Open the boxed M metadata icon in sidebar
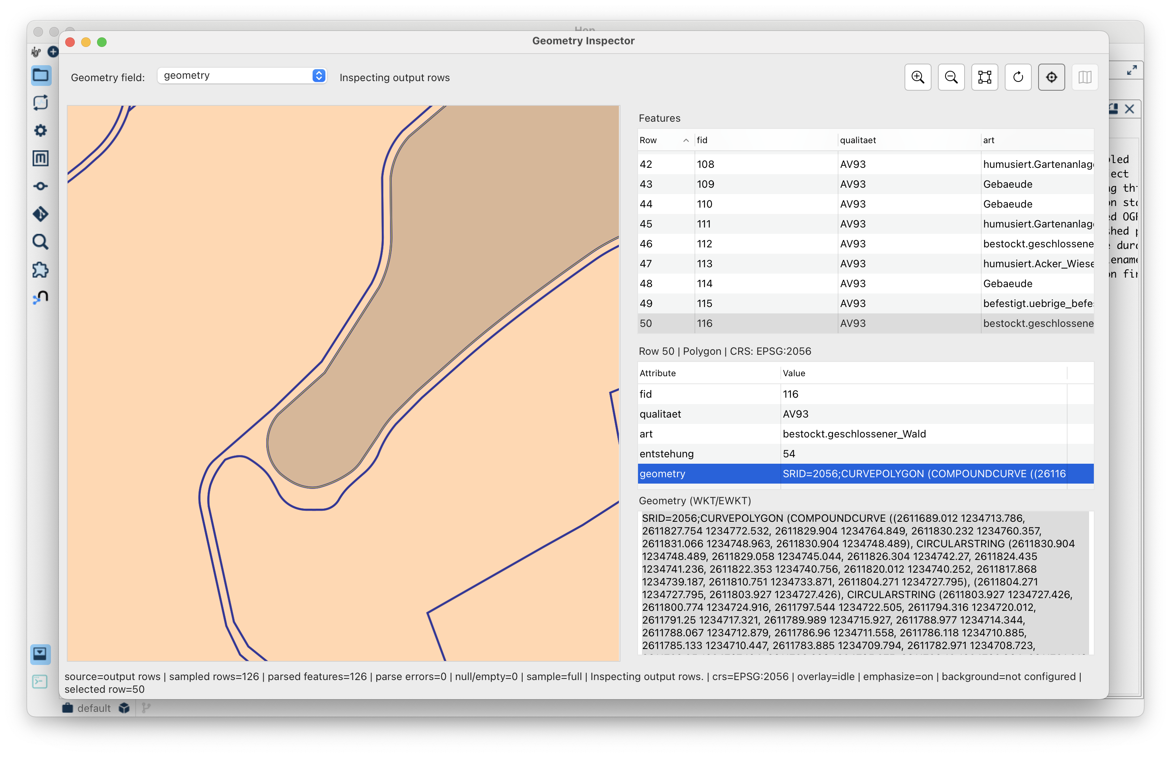This screenshot has height=758, width=1171. pyautogui.click(x=40, y=158)
